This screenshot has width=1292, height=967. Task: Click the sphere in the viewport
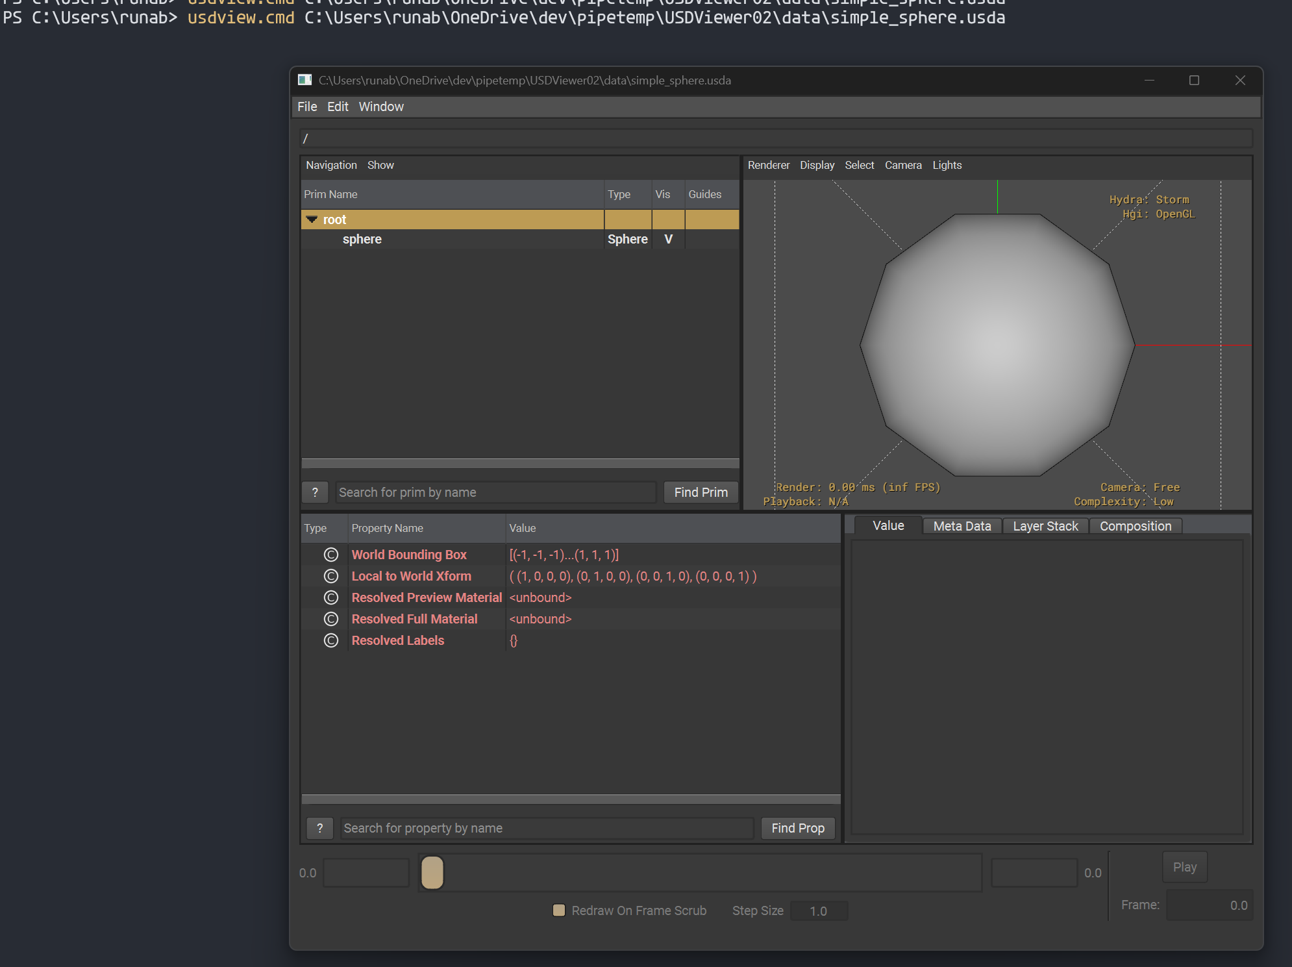click(997, 345)
